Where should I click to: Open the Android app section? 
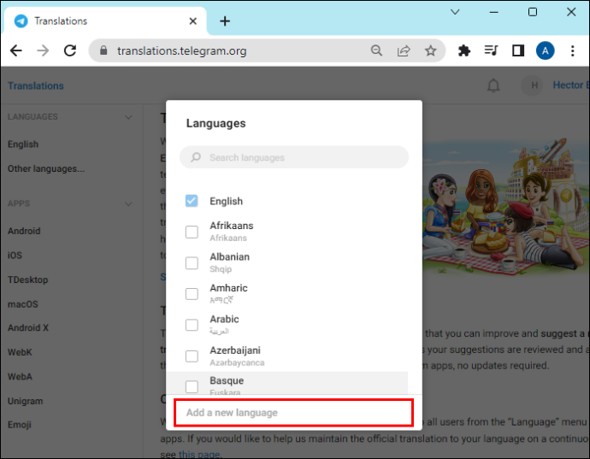[24, 231]
